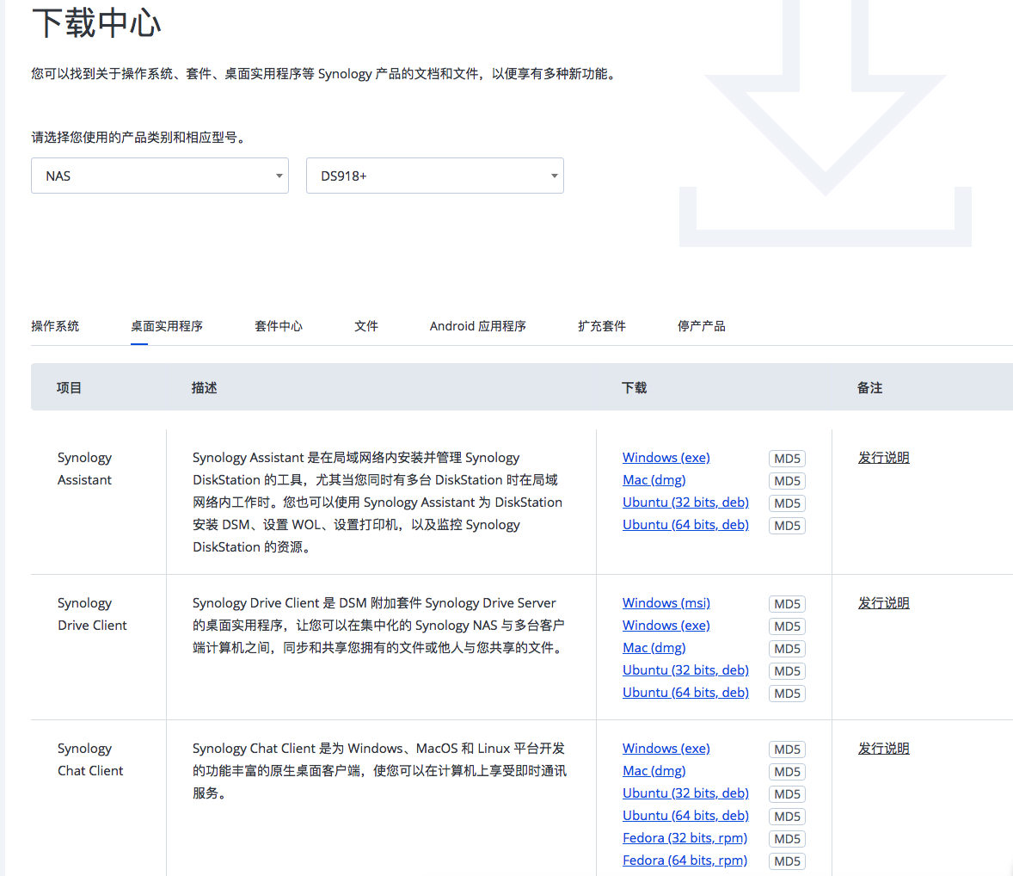
Task: Open the NAS product category dropdown
Action: coord(160,176)
